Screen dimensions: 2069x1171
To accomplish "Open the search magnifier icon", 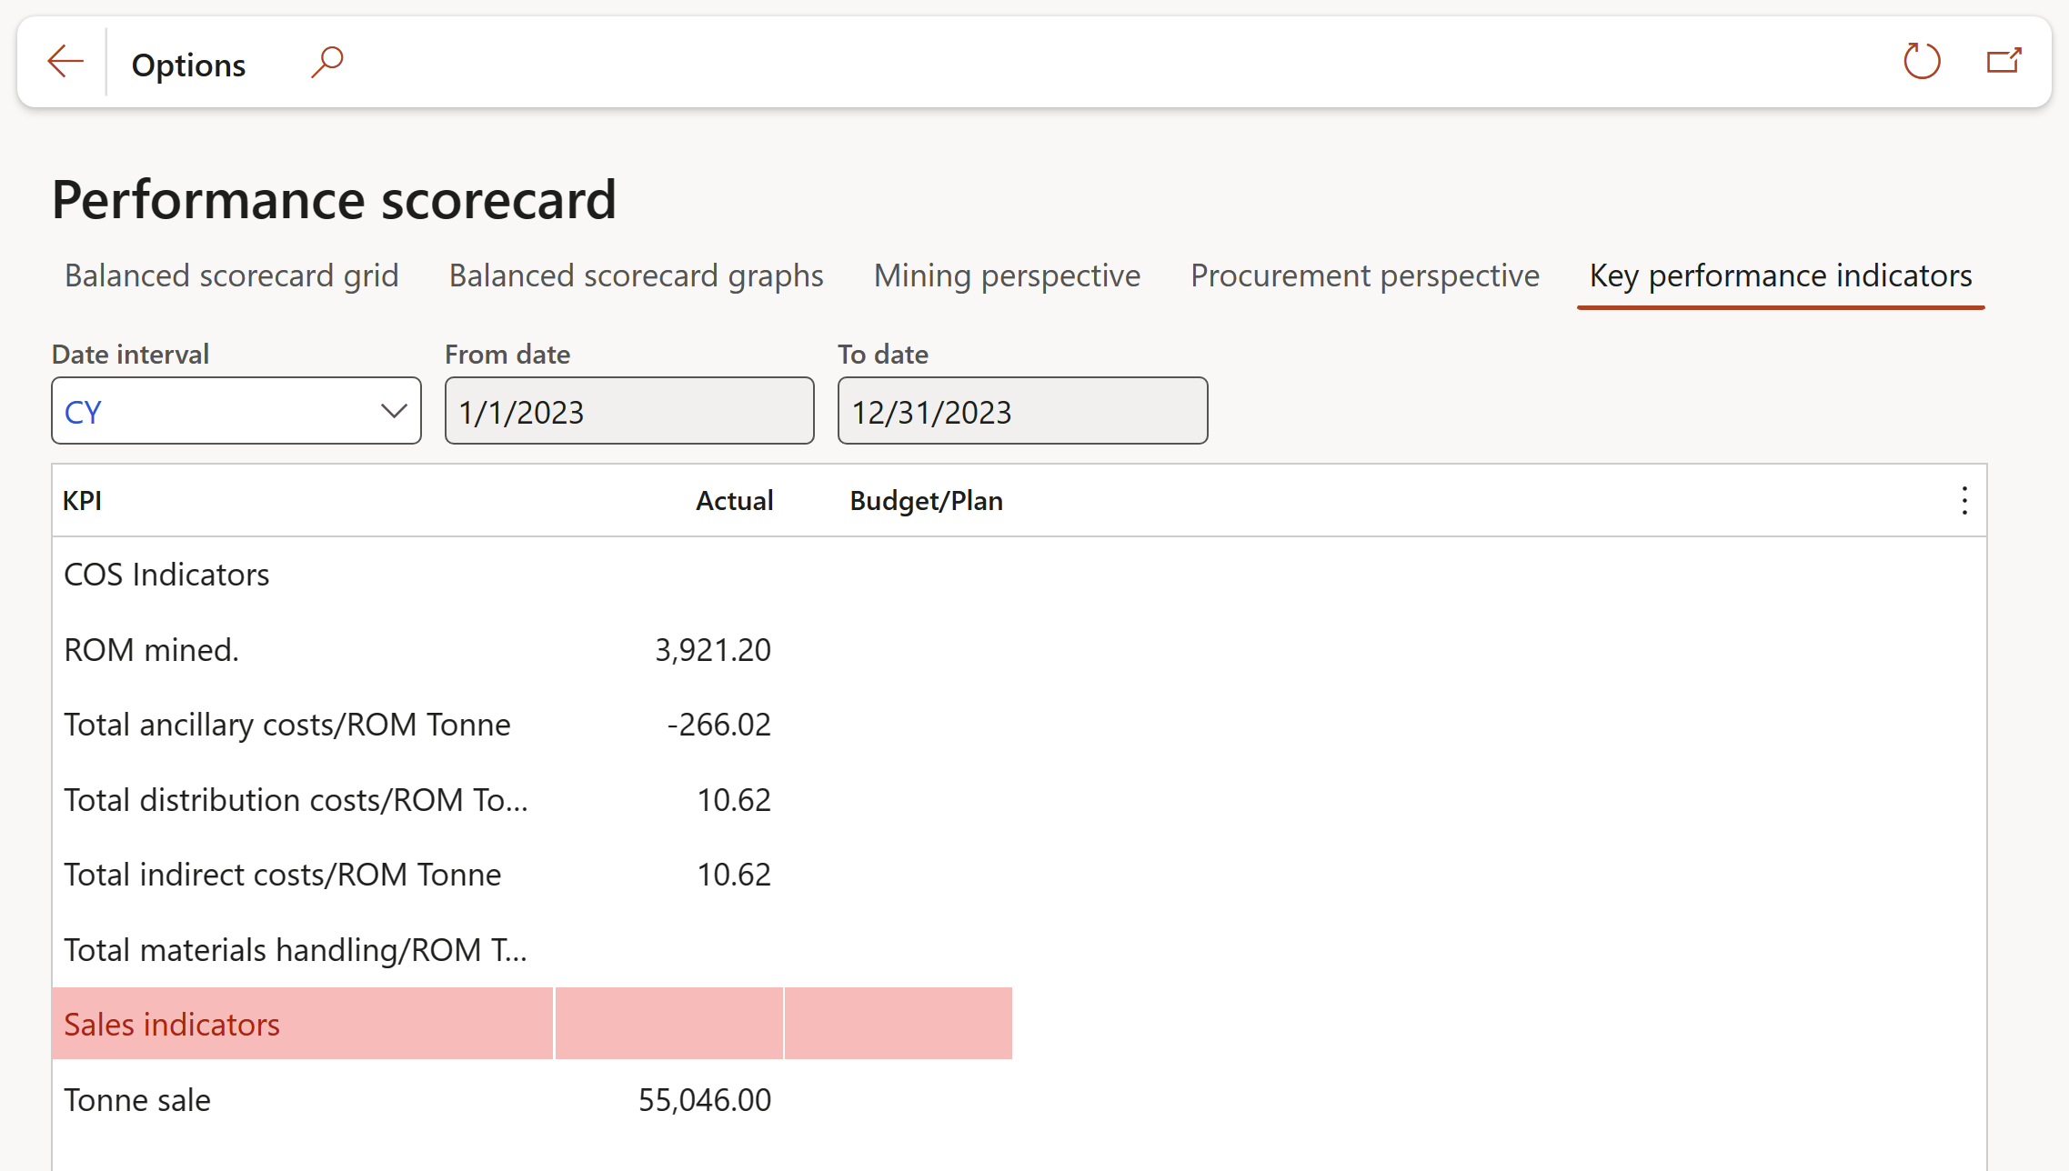I will tap(326, 63).
